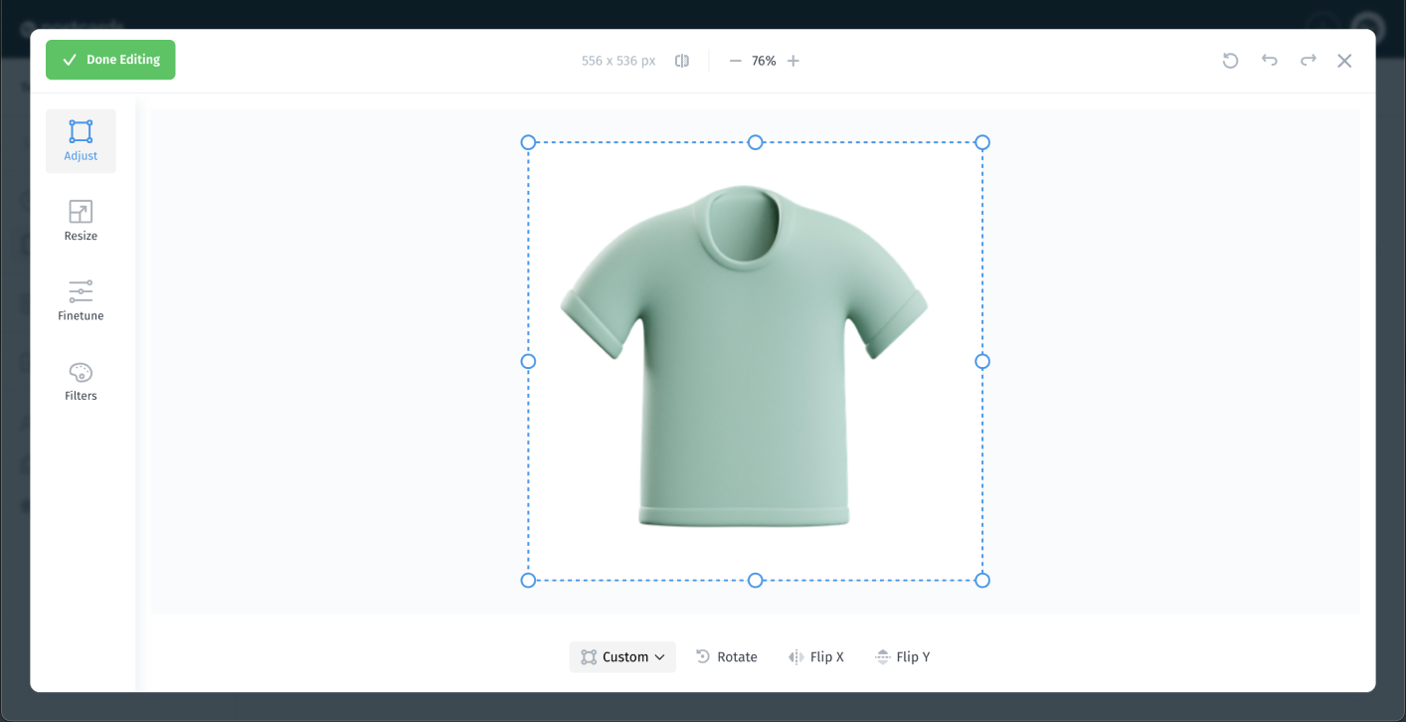The image size is (1406, 722).
Task: Close the image editor dialog
Action: (1344, 61)
